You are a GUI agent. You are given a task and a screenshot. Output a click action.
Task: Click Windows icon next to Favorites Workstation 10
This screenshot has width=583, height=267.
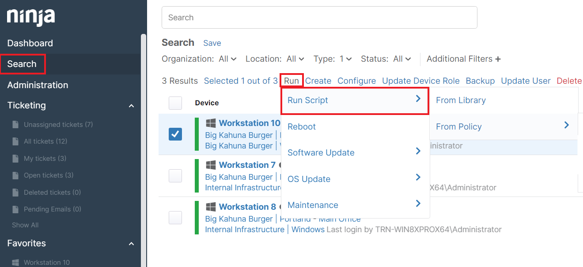(x=15, y=263)
